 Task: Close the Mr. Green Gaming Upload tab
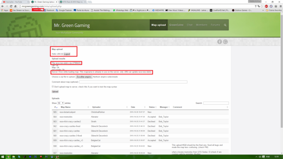click(57, 2)
